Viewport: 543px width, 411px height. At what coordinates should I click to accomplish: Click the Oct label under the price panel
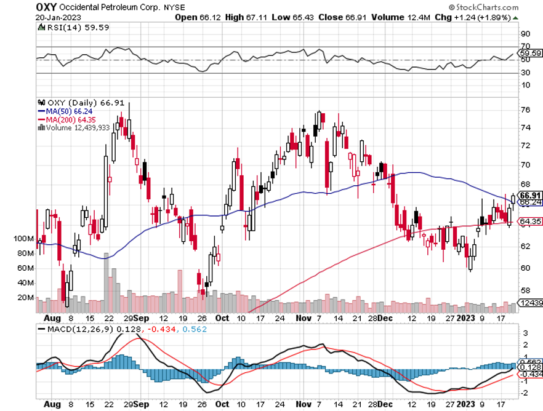coord(222,318)
